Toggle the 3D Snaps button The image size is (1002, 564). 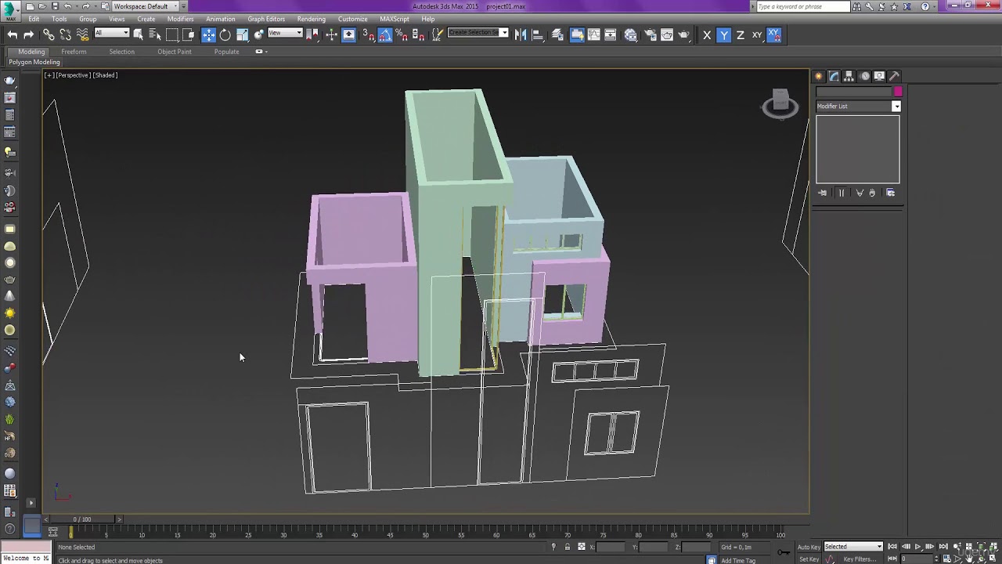tap(367, 34)
